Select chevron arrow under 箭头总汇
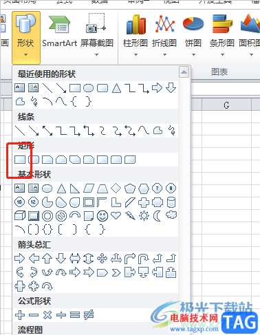Viewport: 260px width, 335px height. (x=116, y=272)
